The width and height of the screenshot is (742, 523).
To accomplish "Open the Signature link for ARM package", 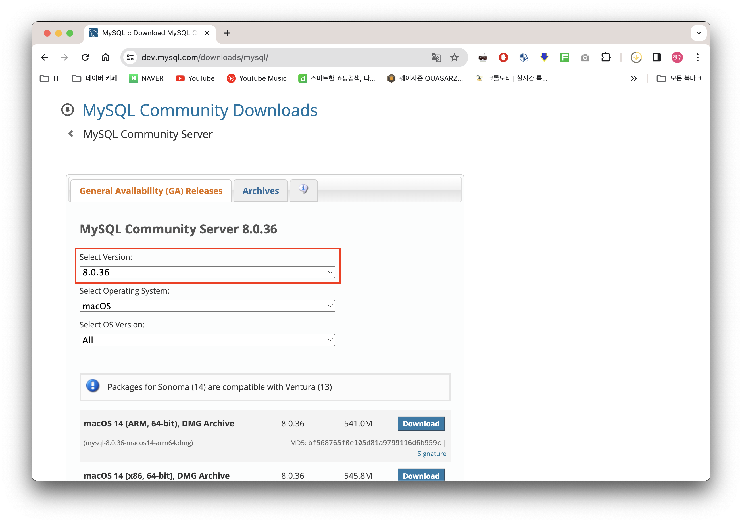I will pyautogui.click(x=432, y=453).
